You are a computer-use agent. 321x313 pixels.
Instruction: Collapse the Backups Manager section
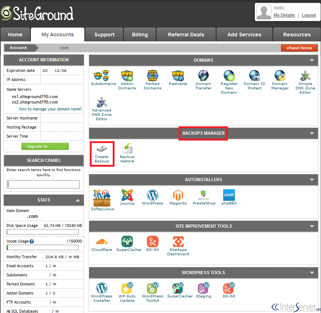click(x=312, y=133)
